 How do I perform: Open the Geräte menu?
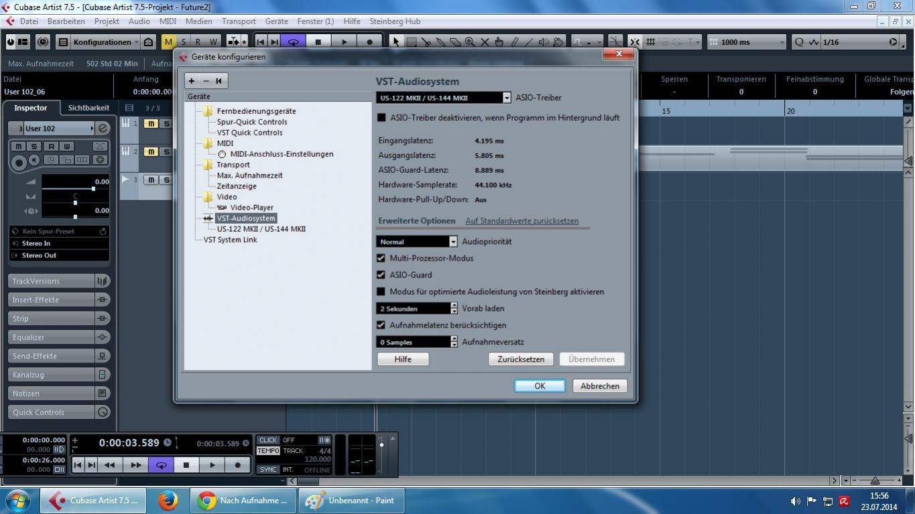click(277, 21)
